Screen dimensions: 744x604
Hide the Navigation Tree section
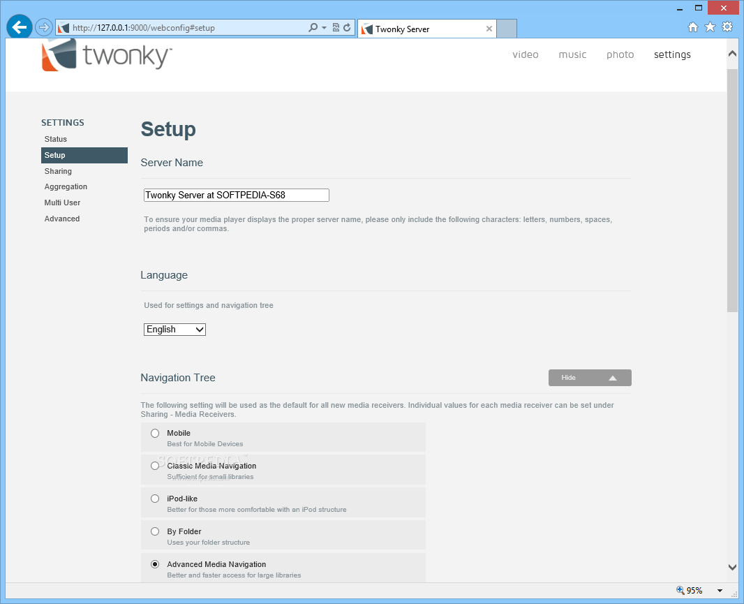tap(590, 378)
